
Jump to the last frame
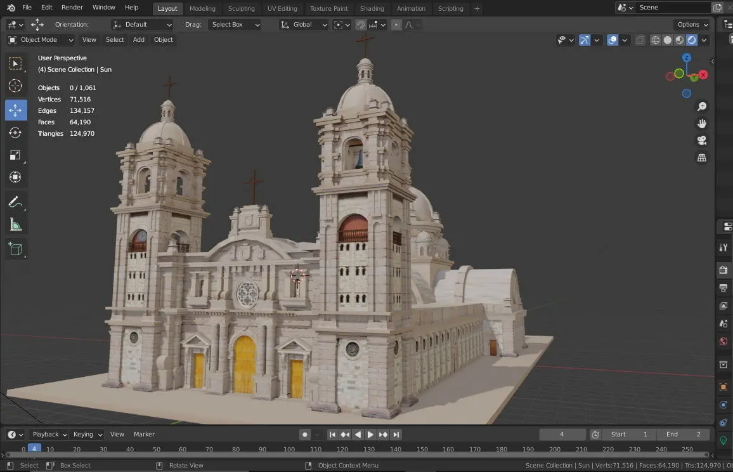396,435
